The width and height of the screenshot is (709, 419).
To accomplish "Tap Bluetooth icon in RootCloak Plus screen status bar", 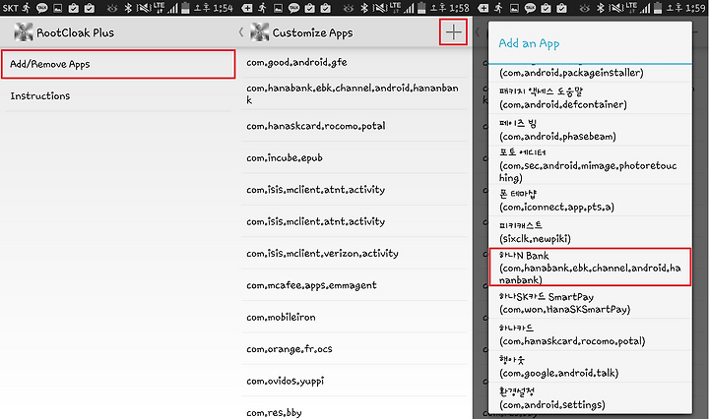I will [x=128, y=8].
